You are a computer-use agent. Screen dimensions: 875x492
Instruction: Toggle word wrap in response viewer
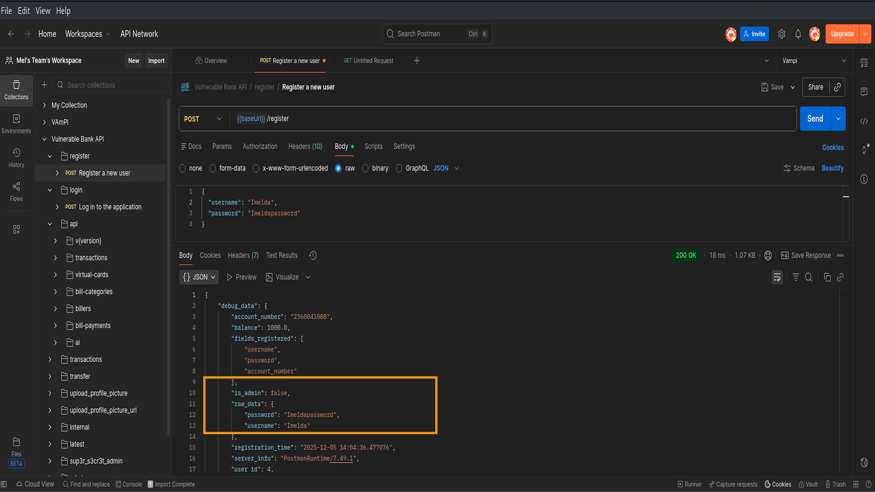pos(777,277)
